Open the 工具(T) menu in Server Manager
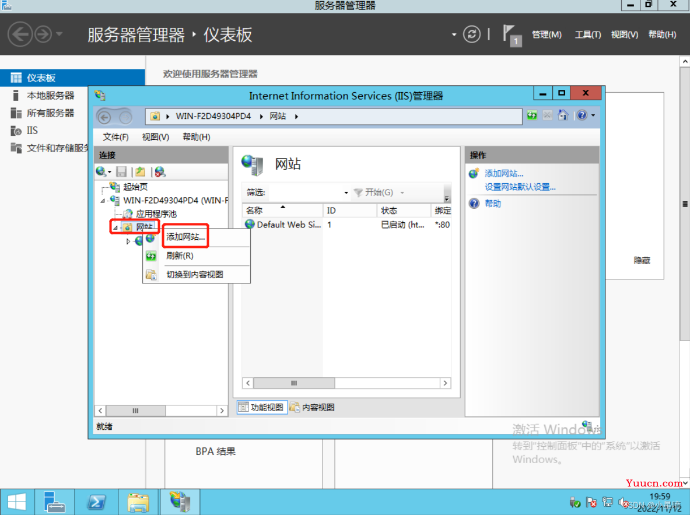Viewport: 690px width, 515px height. point(587,34)
